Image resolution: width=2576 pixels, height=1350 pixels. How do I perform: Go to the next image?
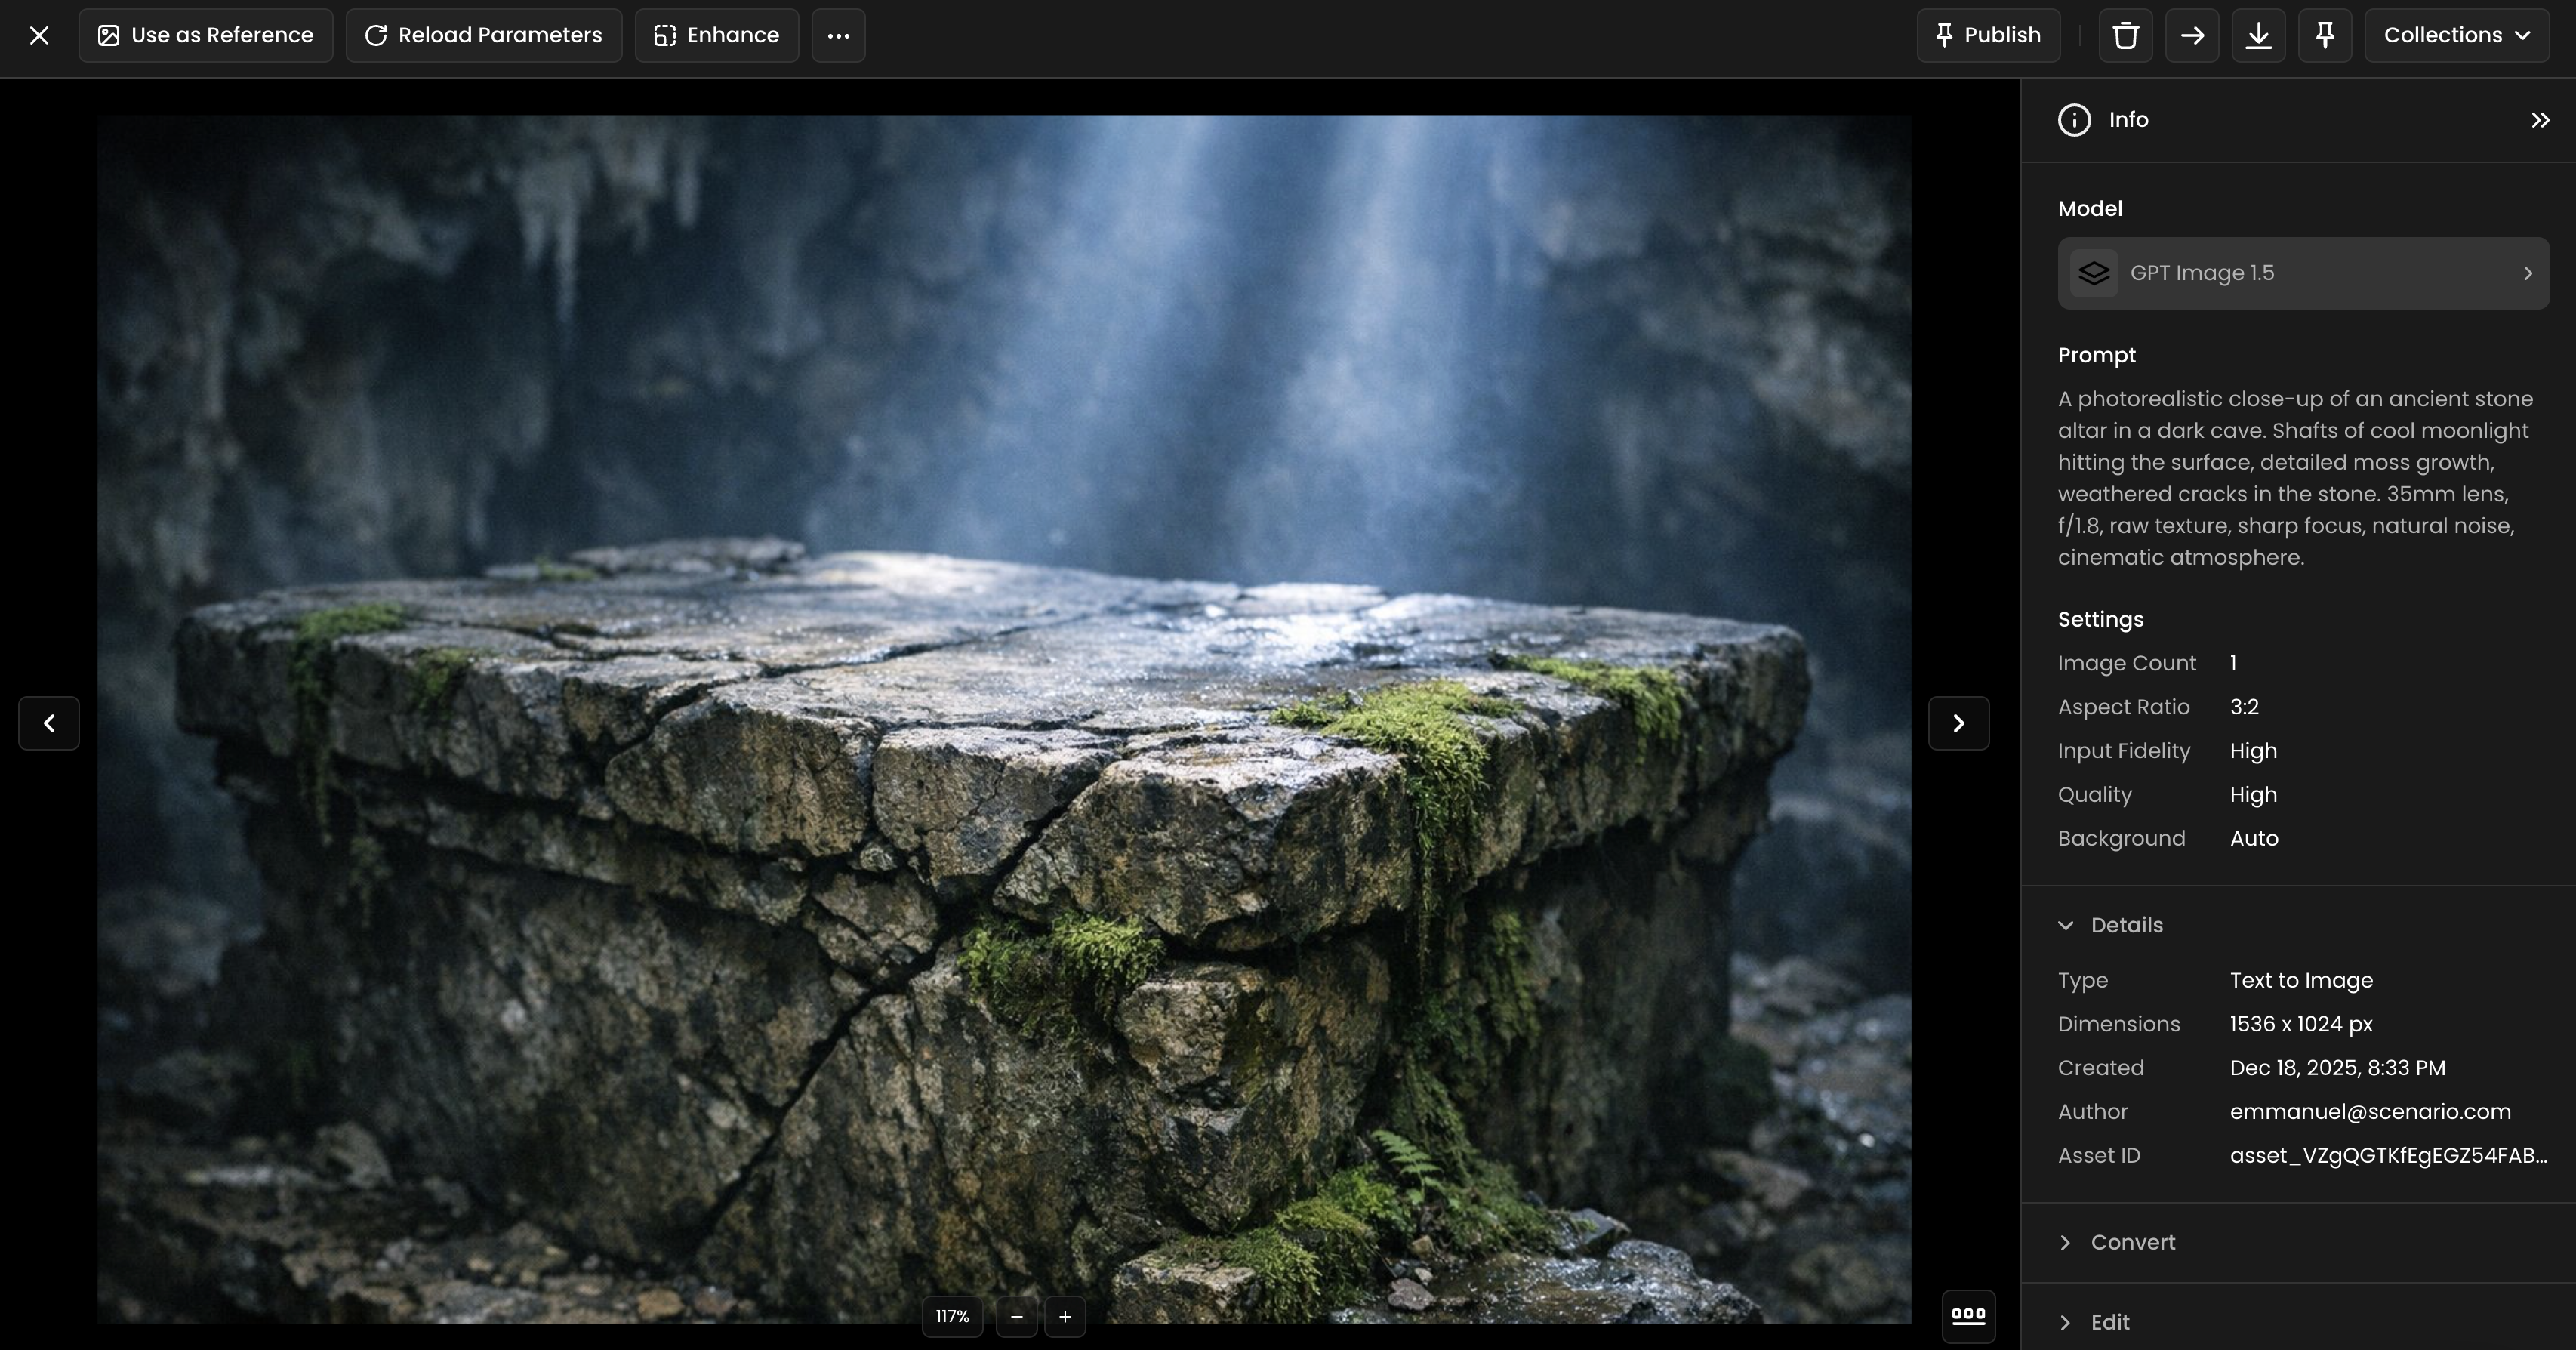1958,723
